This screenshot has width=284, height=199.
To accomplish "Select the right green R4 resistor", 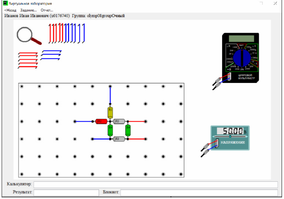I will click(x=128, y=130).
